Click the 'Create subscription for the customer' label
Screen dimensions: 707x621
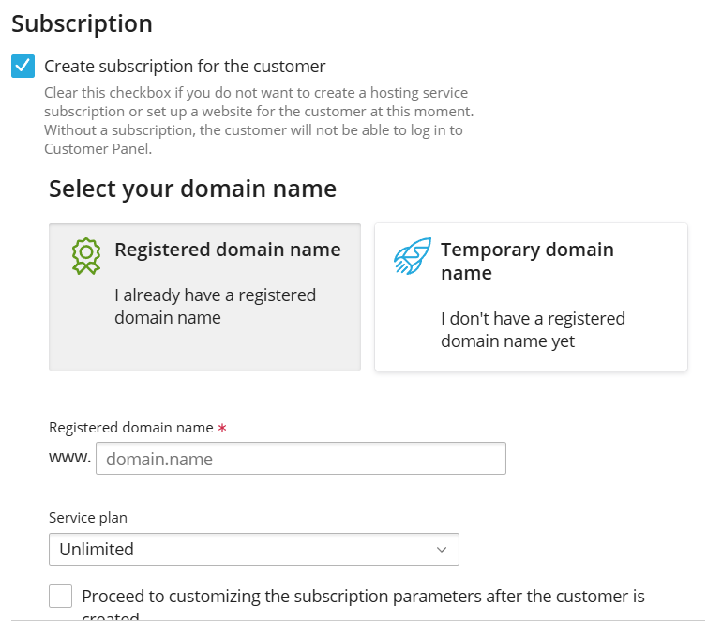[185, 67]
